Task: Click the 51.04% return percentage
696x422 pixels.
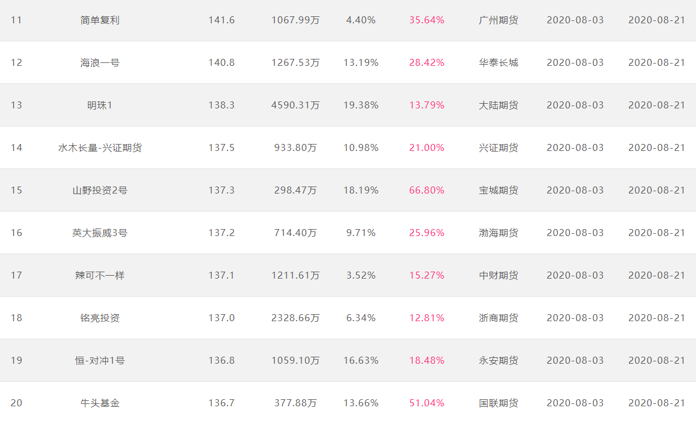Action: (426, 403)
